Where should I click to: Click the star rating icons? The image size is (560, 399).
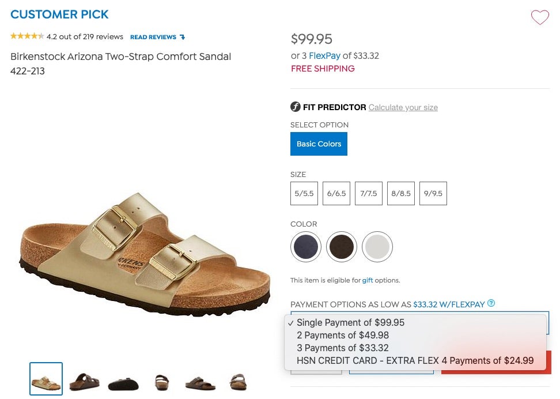pos(27,36)
